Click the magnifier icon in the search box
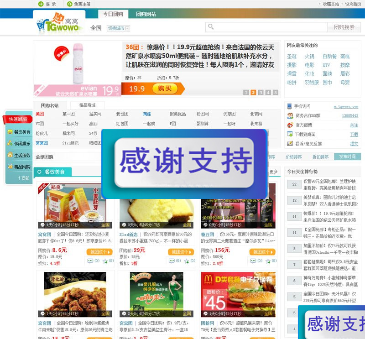This screenshot has width=365, height=339. (211, 26)
